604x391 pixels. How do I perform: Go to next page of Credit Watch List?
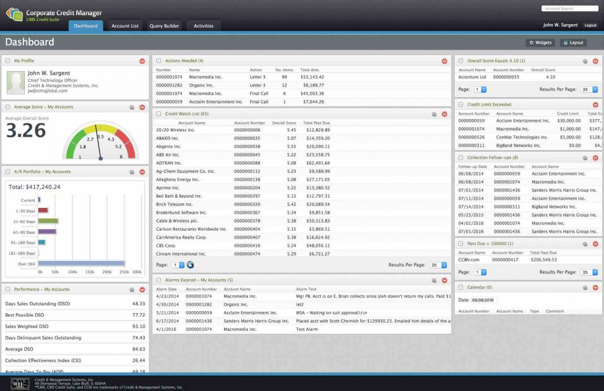pos(191,265)
